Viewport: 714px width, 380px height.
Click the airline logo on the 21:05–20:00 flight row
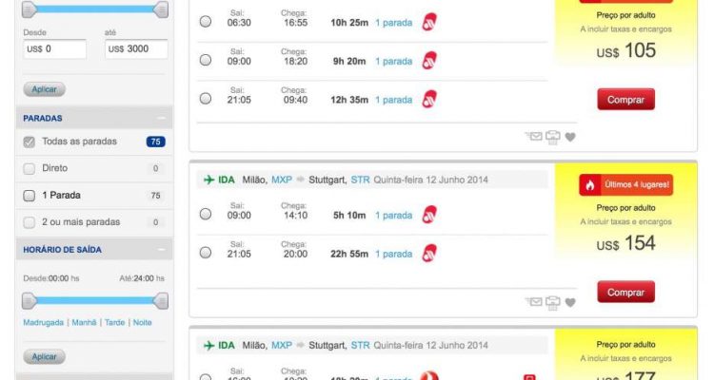429,254
